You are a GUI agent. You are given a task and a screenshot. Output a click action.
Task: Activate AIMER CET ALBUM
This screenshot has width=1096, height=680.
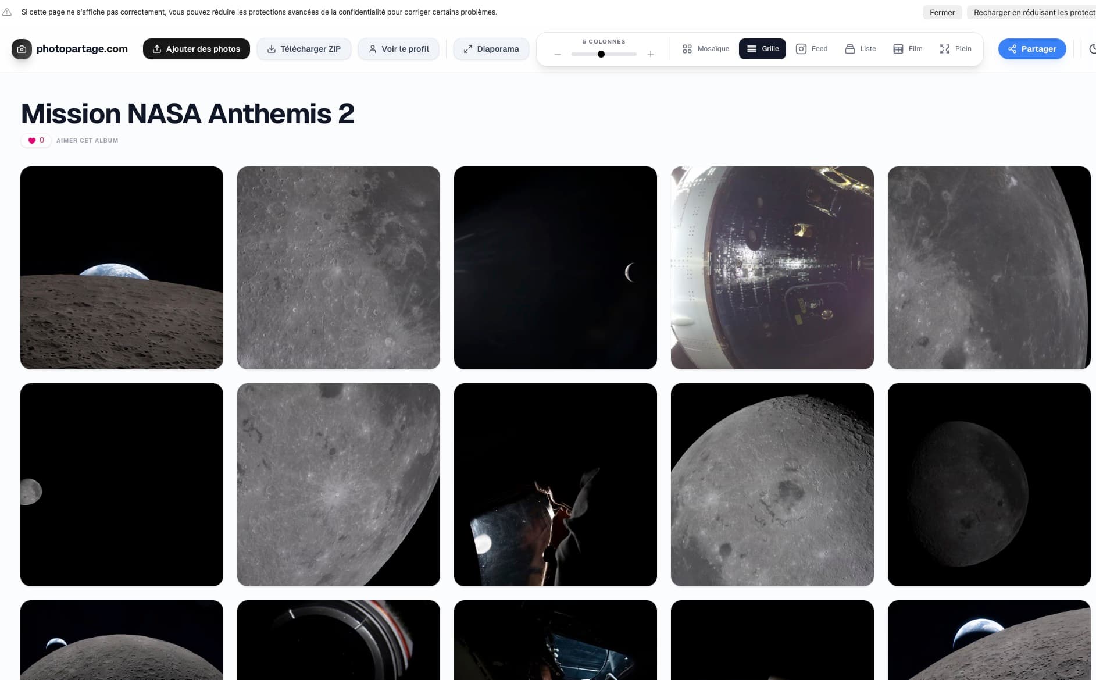pos(88,140)
